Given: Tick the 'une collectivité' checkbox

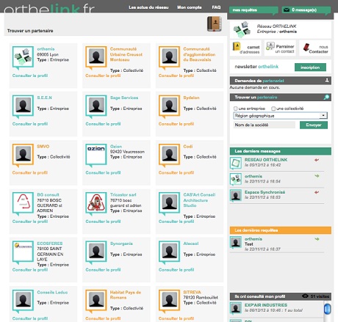Looking at the screenshot, I should click(273, 109).
